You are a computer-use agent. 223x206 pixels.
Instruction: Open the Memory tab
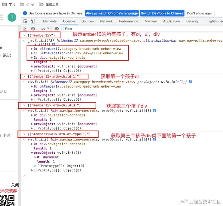tap(151, 21)
